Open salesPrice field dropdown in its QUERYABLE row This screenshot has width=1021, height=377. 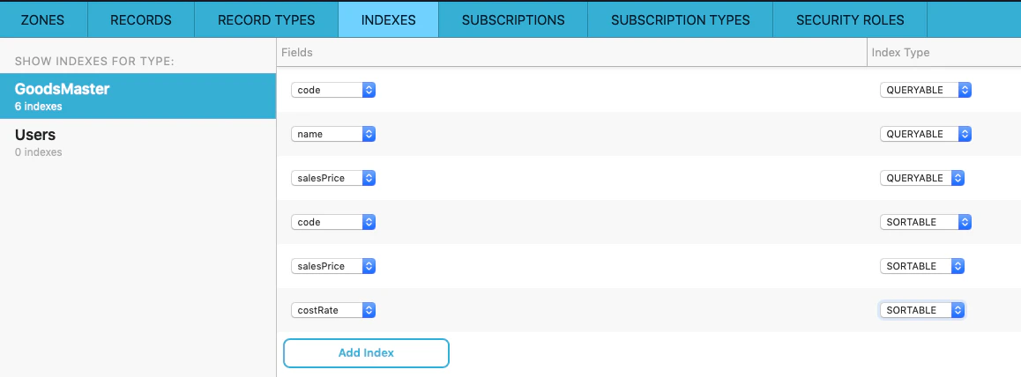(x=333, y=178)
